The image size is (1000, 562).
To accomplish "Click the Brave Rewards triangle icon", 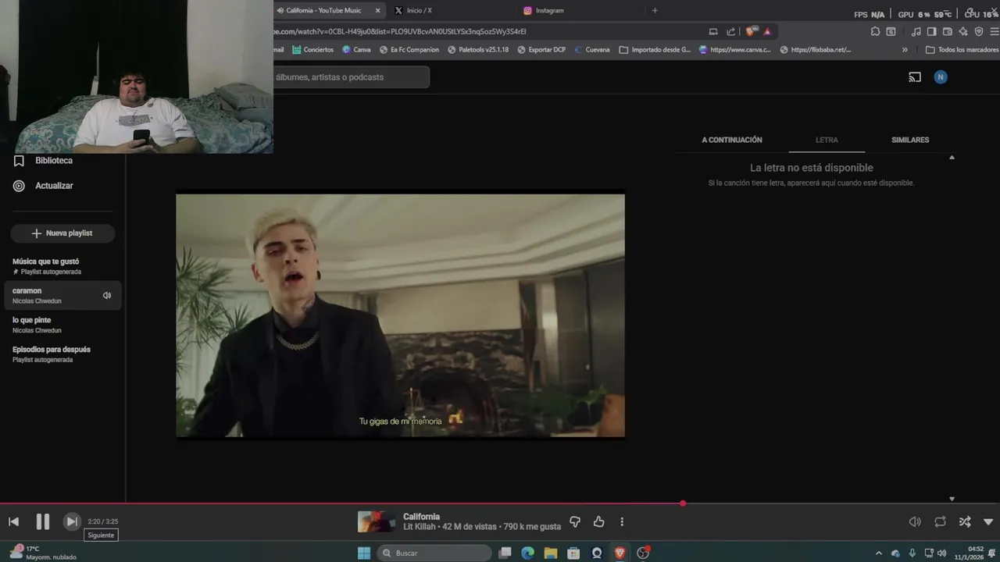I will pyautogui.click(x=767, y=31).
